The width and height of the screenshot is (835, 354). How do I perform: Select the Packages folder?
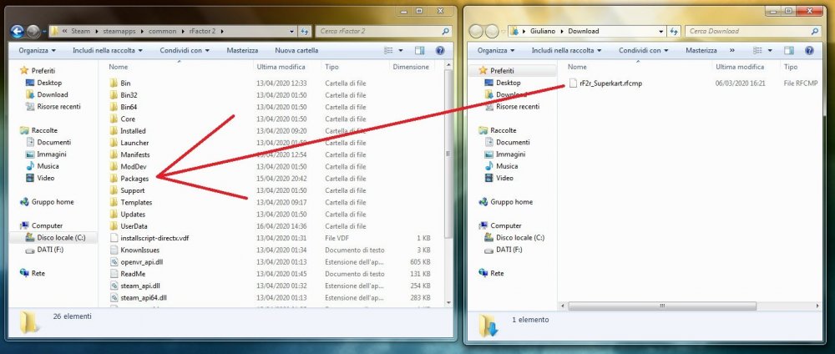coord(134,179)
